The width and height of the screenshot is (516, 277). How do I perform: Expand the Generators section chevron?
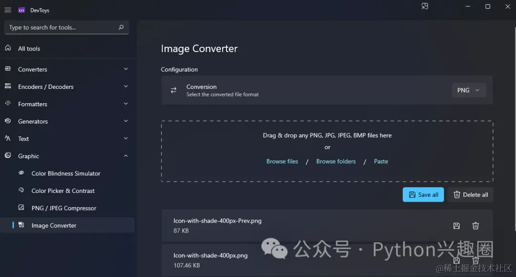[x=126, y=121]
